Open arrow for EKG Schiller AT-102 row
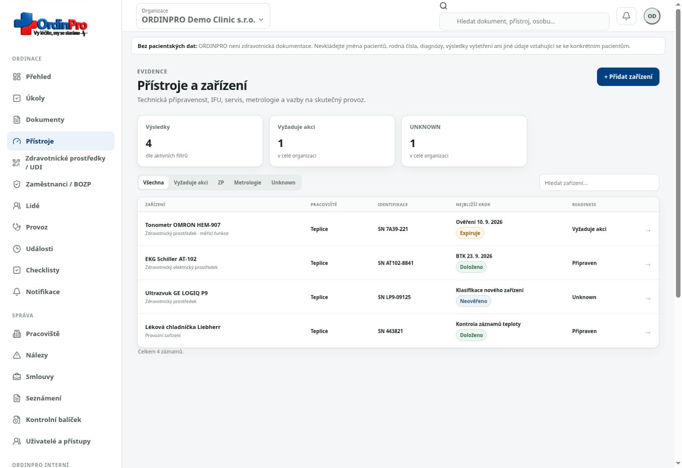Viewport: 682px width, 468px height. (x=648, y=264)
